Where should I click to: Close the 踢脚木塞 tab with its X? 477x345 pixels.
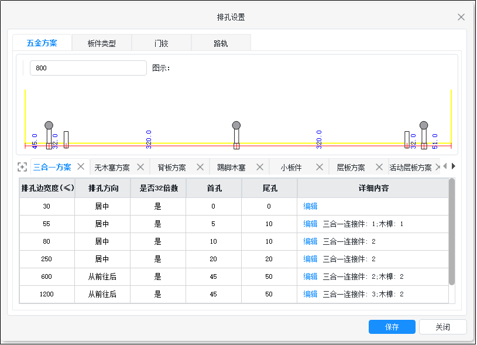pos(260,167)
